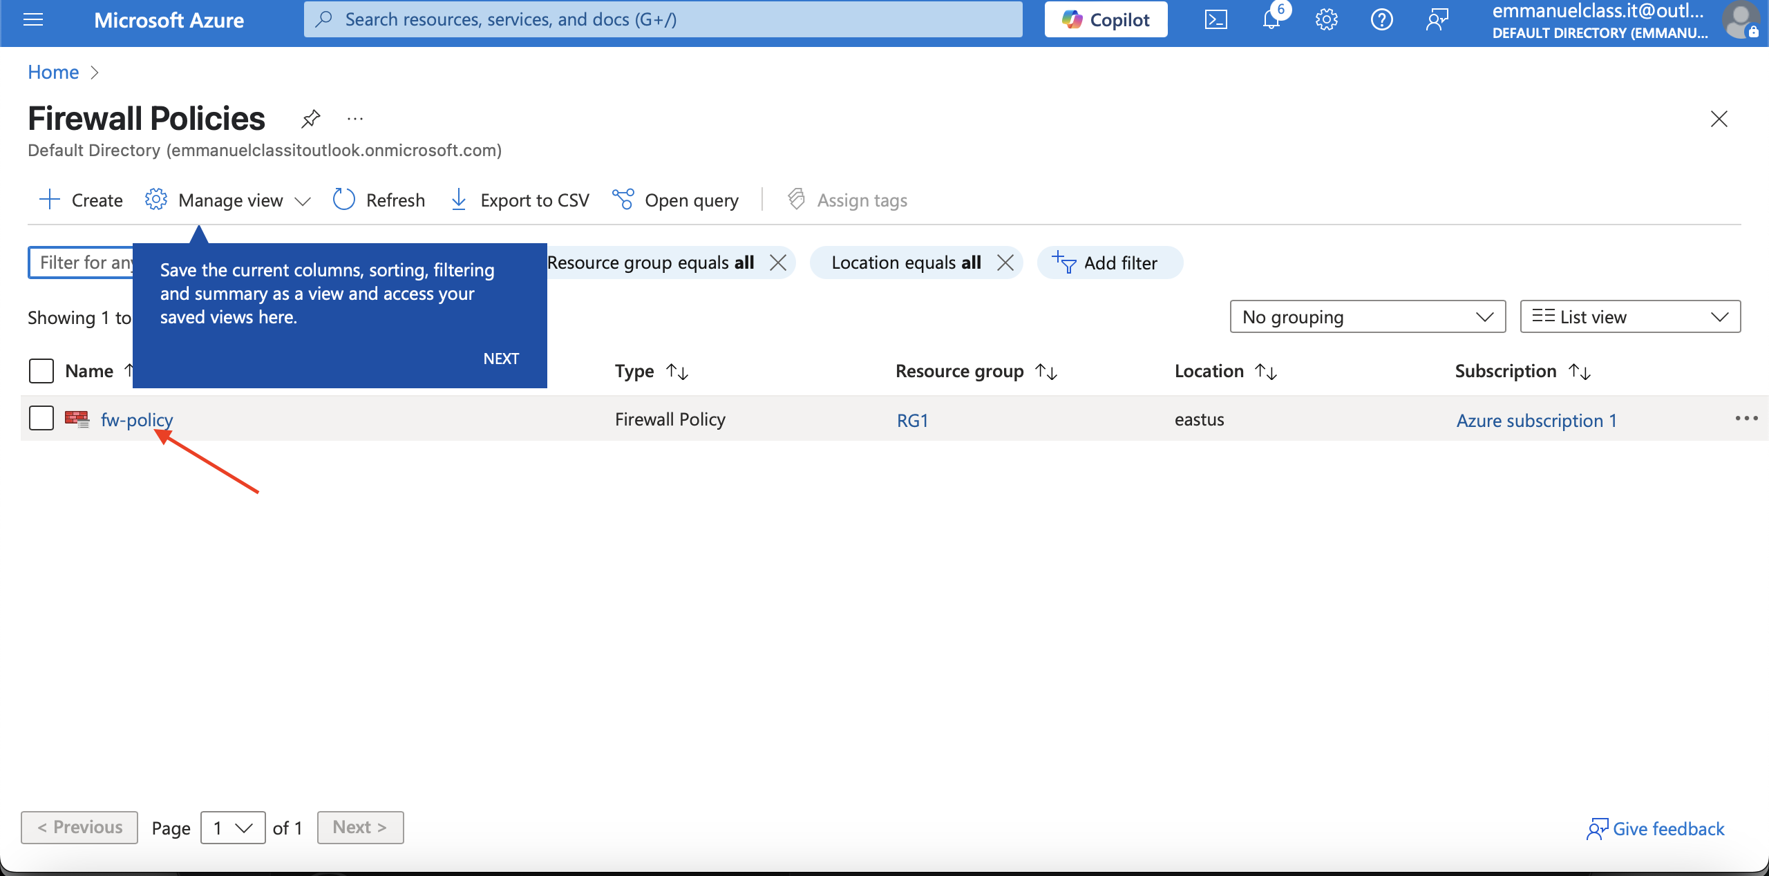The width and height of the screenshot is (1769, 876).
Task: Refresh the firewall policies list
Action: coord(379,200)
